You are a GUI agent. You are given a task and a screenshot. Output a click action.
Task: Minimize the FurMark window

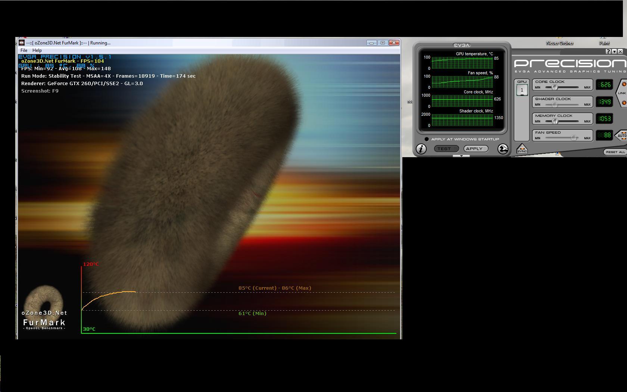[371, 43]
